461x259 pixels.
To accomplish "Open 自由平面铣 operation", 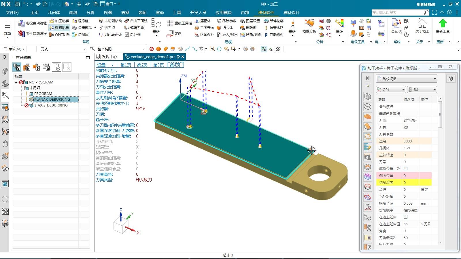I will click(136, 21).
